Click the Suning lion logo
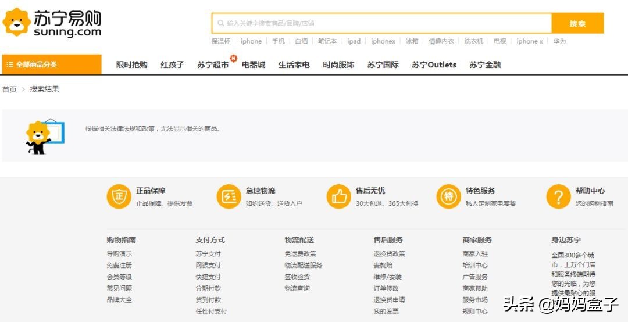 (17, 23)
